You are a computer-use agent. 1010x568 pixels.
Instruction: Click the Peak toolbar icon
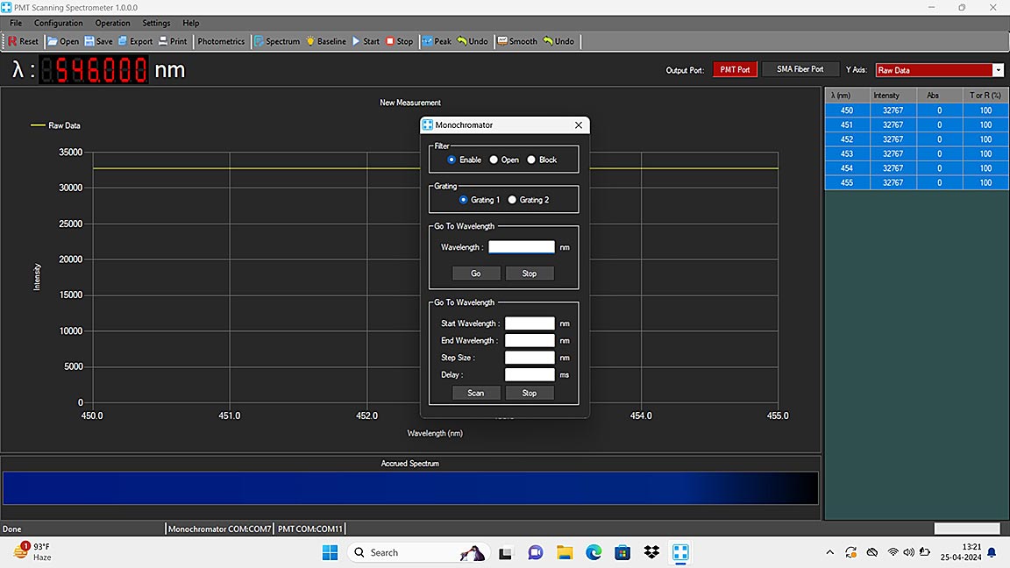pyautogui.click(x=427, y=41)
